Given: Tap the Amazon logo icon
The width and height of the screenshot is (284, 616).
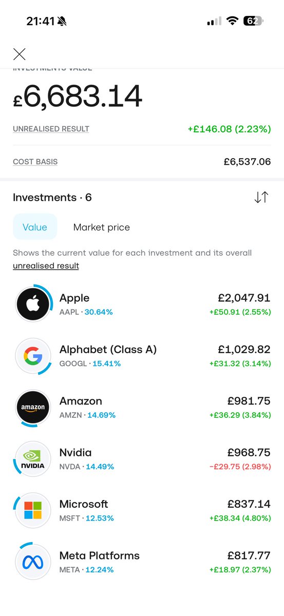Looking at the screenshot, I should pyautogui.click(x=33, y=408).
